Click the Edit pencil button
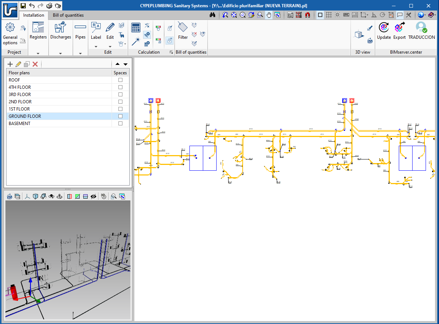 [x=110, y=31]
